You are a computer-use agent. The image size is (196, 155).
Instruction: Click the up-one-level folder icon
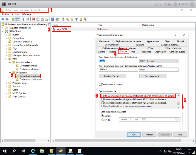tap(13, 19)
